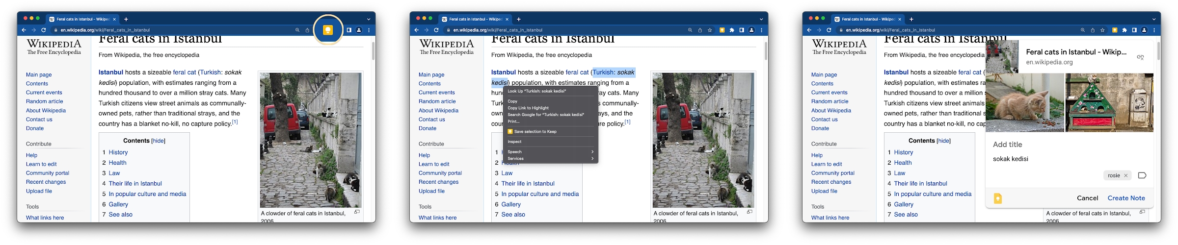This screenshot has height=245, width=1178.
Task: Click label tag icon in Keep popup
Action: coord(1142,175)
